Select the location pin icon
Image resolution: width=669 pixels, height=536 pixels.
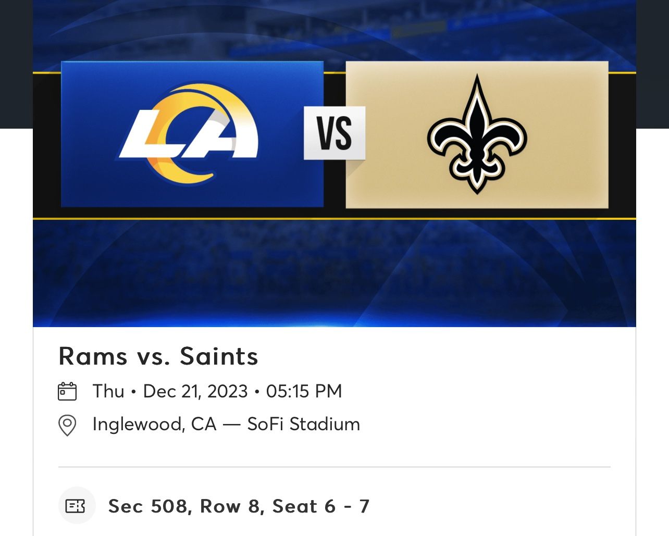67,424
